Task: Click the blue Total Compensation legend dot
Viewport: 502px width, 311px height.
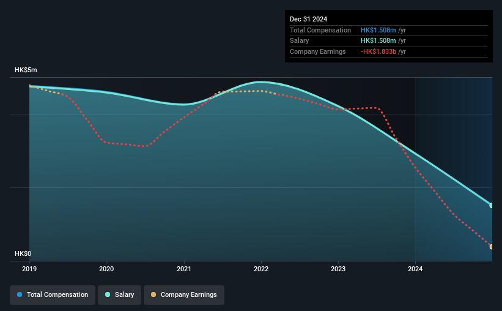Action: pos(20,294)
